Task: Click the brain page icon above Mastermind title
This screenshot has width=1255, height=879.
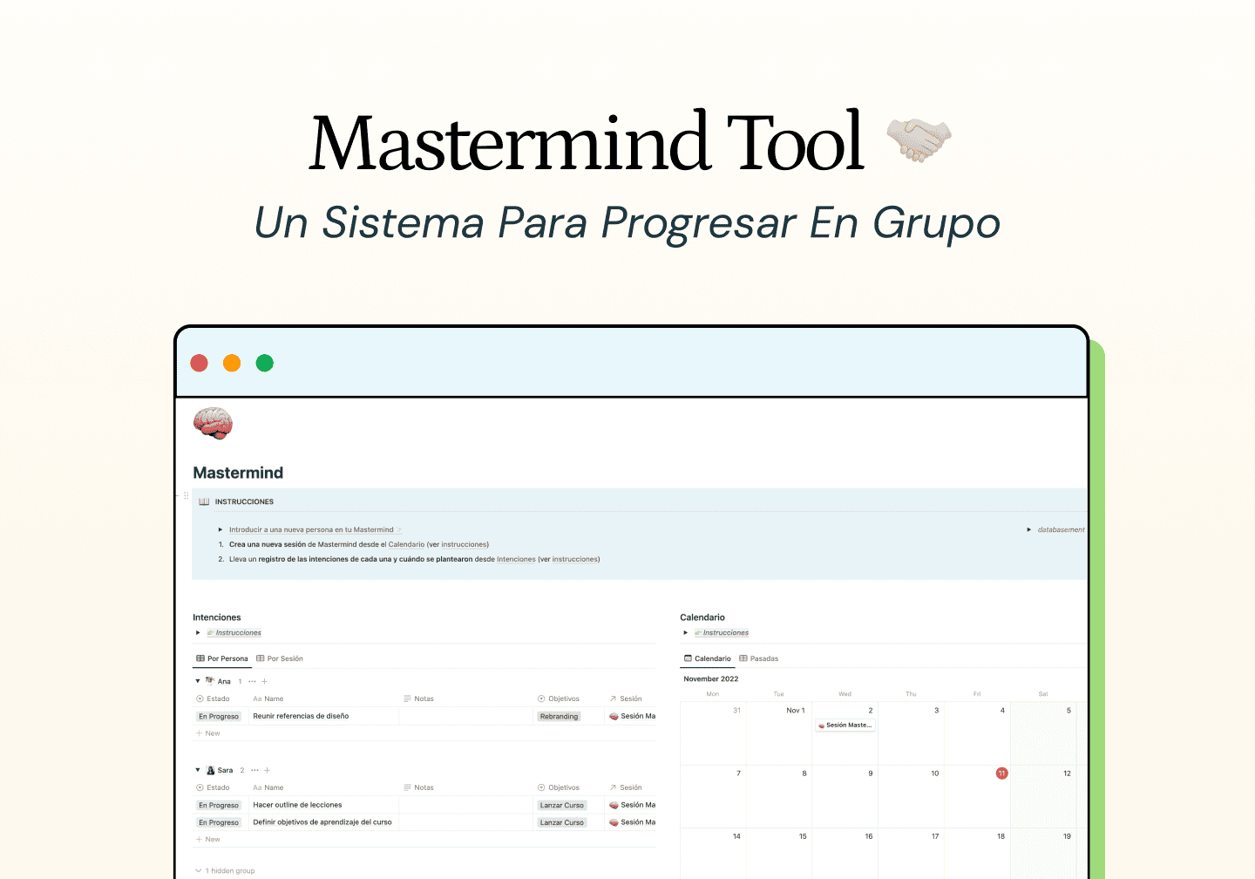Action: [212, 423]
